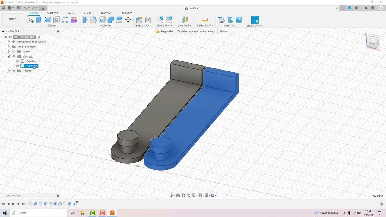Expand Vistas guardadas node
Screen dimensions: 386x217
9,47
